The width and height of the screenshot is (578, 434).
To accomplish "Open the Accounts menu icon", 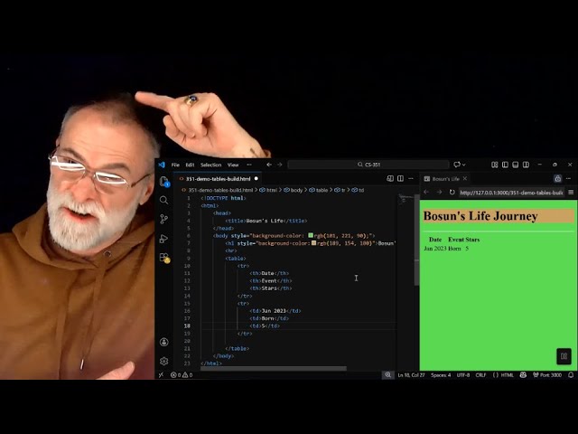I will 164,342.
